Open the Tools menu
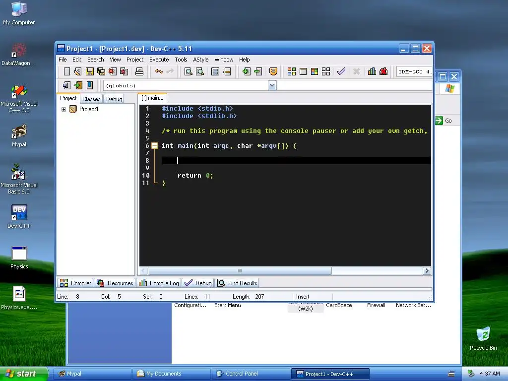Image resolution: width=508 pixels, height=381 pixels. [181, 60]
